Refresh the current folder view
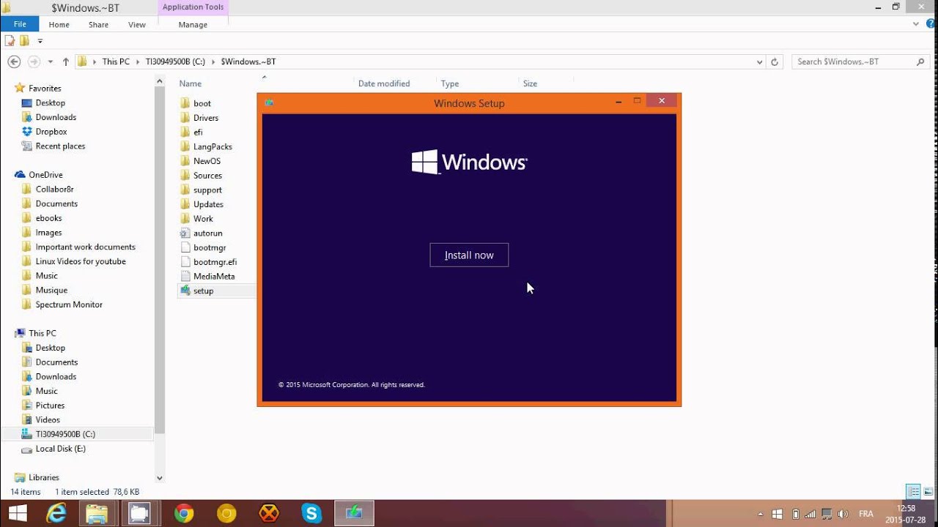This screenshot has width=938, height=527. tap(775, 62)
